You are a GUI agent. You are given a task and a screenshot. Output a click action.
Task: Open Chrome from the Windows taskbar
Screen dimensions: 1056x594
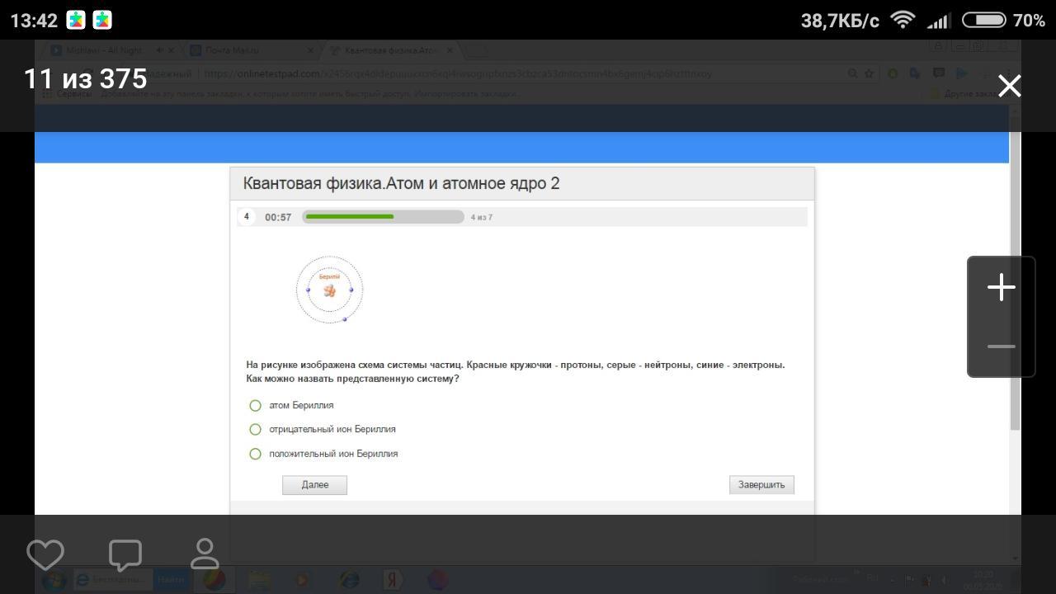(x=214, y=580)
